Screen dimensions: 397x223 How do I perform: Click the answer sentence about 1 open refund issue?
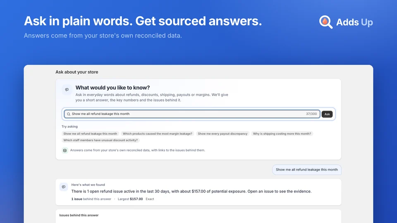(x=191, y=191)
